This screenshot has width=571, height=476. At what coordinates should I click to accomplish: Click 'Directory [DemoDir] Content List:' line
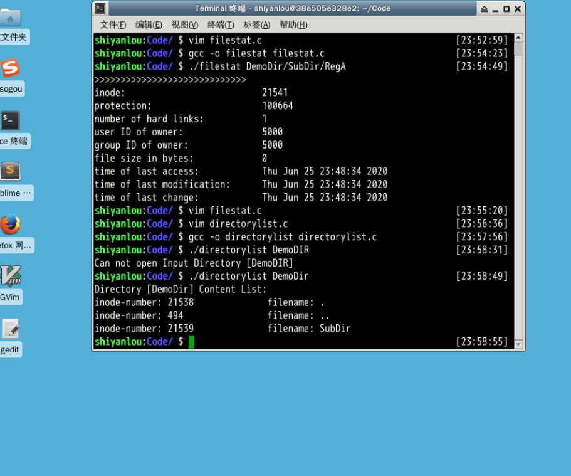(181, 289)
